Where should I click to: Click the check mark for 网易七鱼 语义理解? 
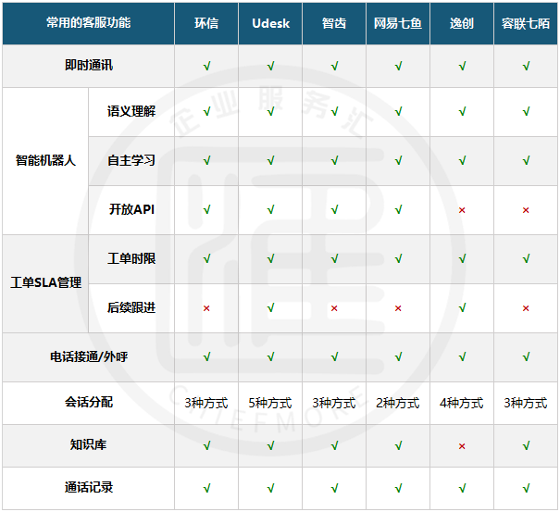[x=398, y=111]
